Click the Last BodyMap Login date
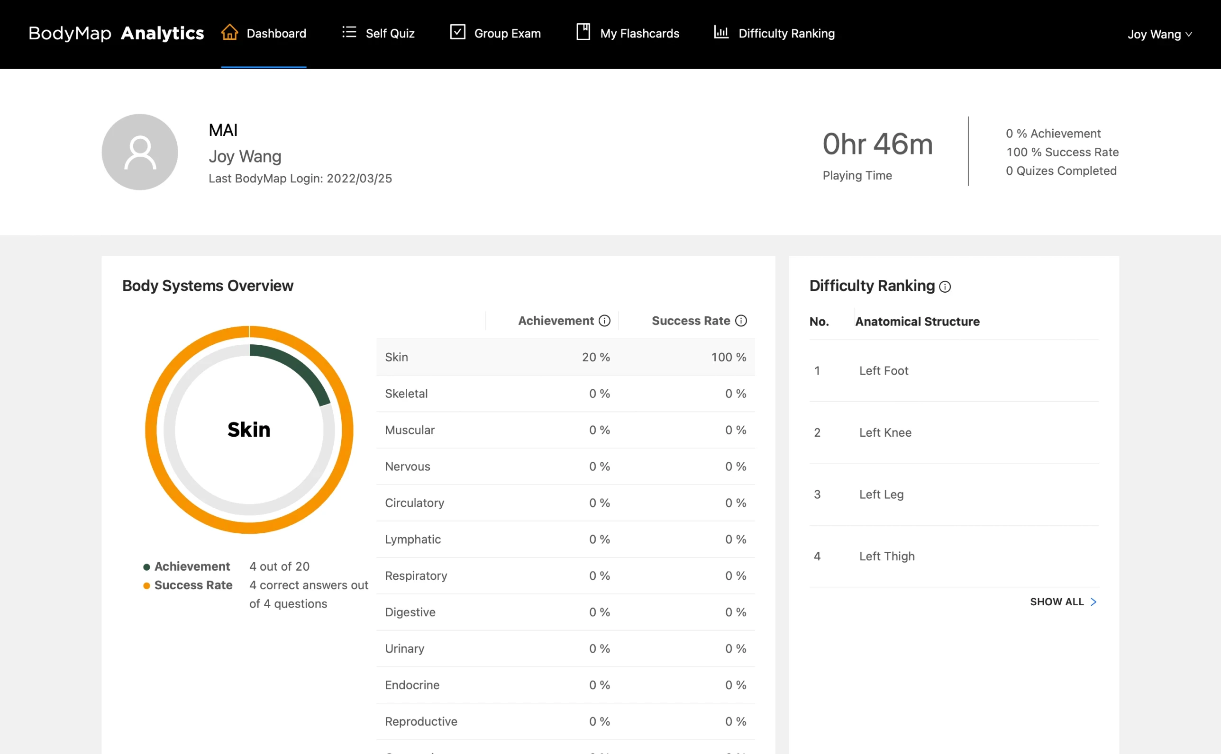This screenshot has width=1221, height=754. 300,178
